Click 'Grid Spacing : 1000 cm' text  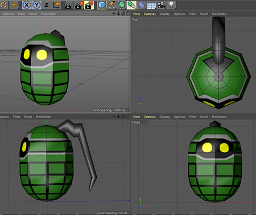[109, 110]
